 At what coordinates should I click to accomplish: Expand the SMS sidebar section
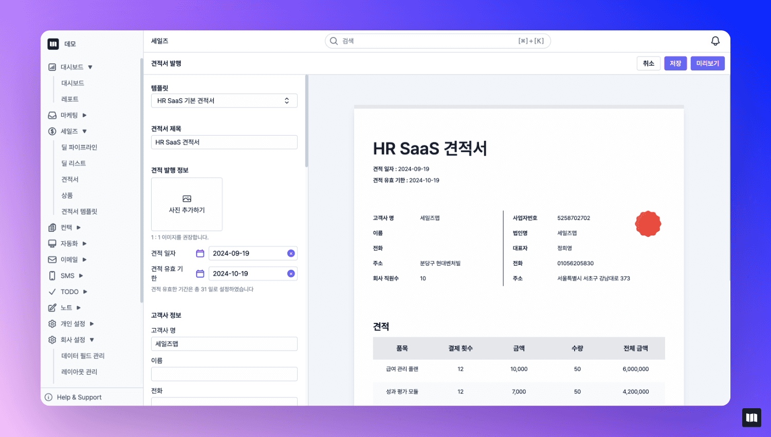click(x=81, y=276)
